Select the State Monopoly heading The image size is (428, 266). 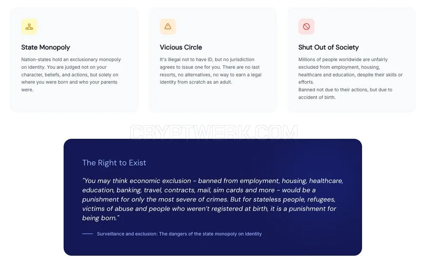click(46, 47)
